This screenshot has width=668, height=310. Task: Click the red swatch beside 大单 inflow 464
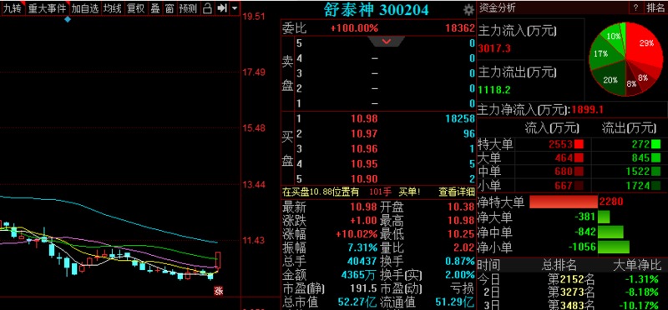pos(579,158)
